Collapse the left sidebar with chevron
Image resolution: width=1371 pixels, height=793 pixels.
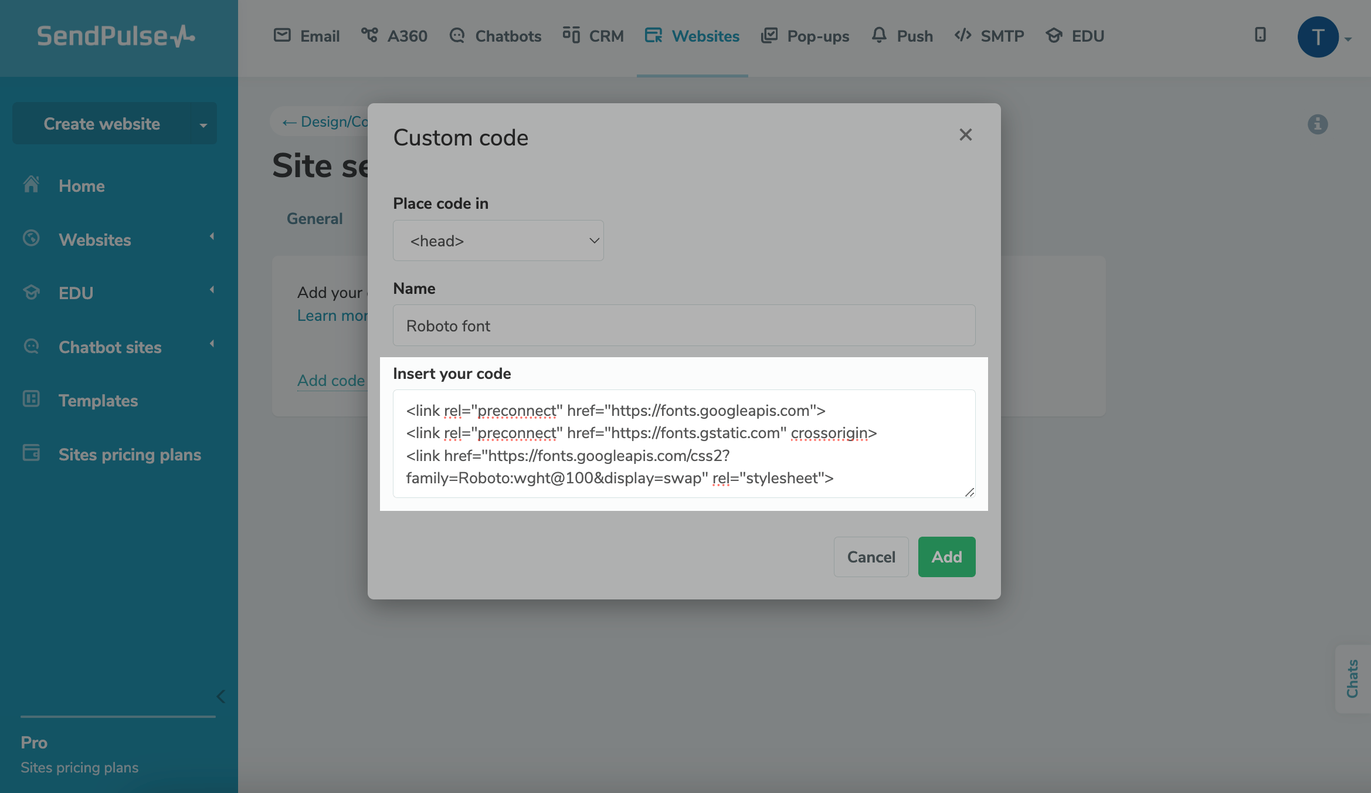(x=220, y=696)
